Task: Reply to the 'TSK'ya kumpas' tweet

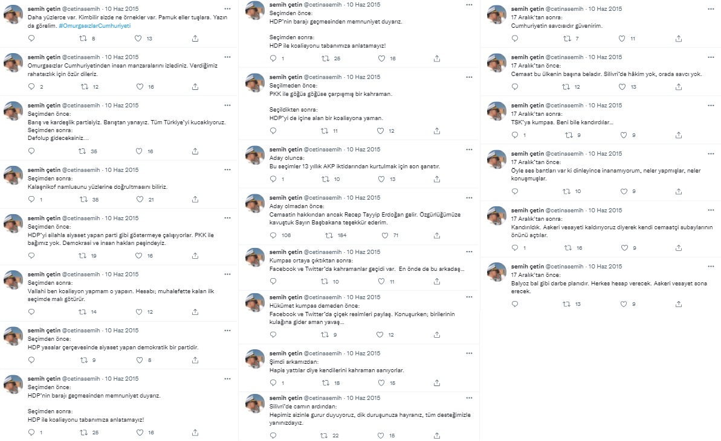Action: pos(515,135)
